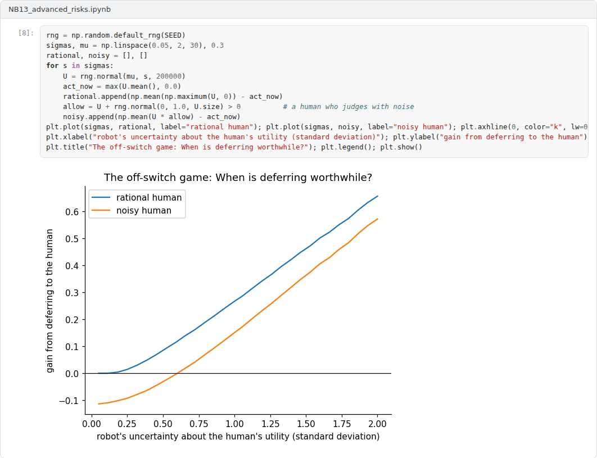597x458 pixels.
Task: Click the rational.append(...) code line
Action: coord(173,96)
